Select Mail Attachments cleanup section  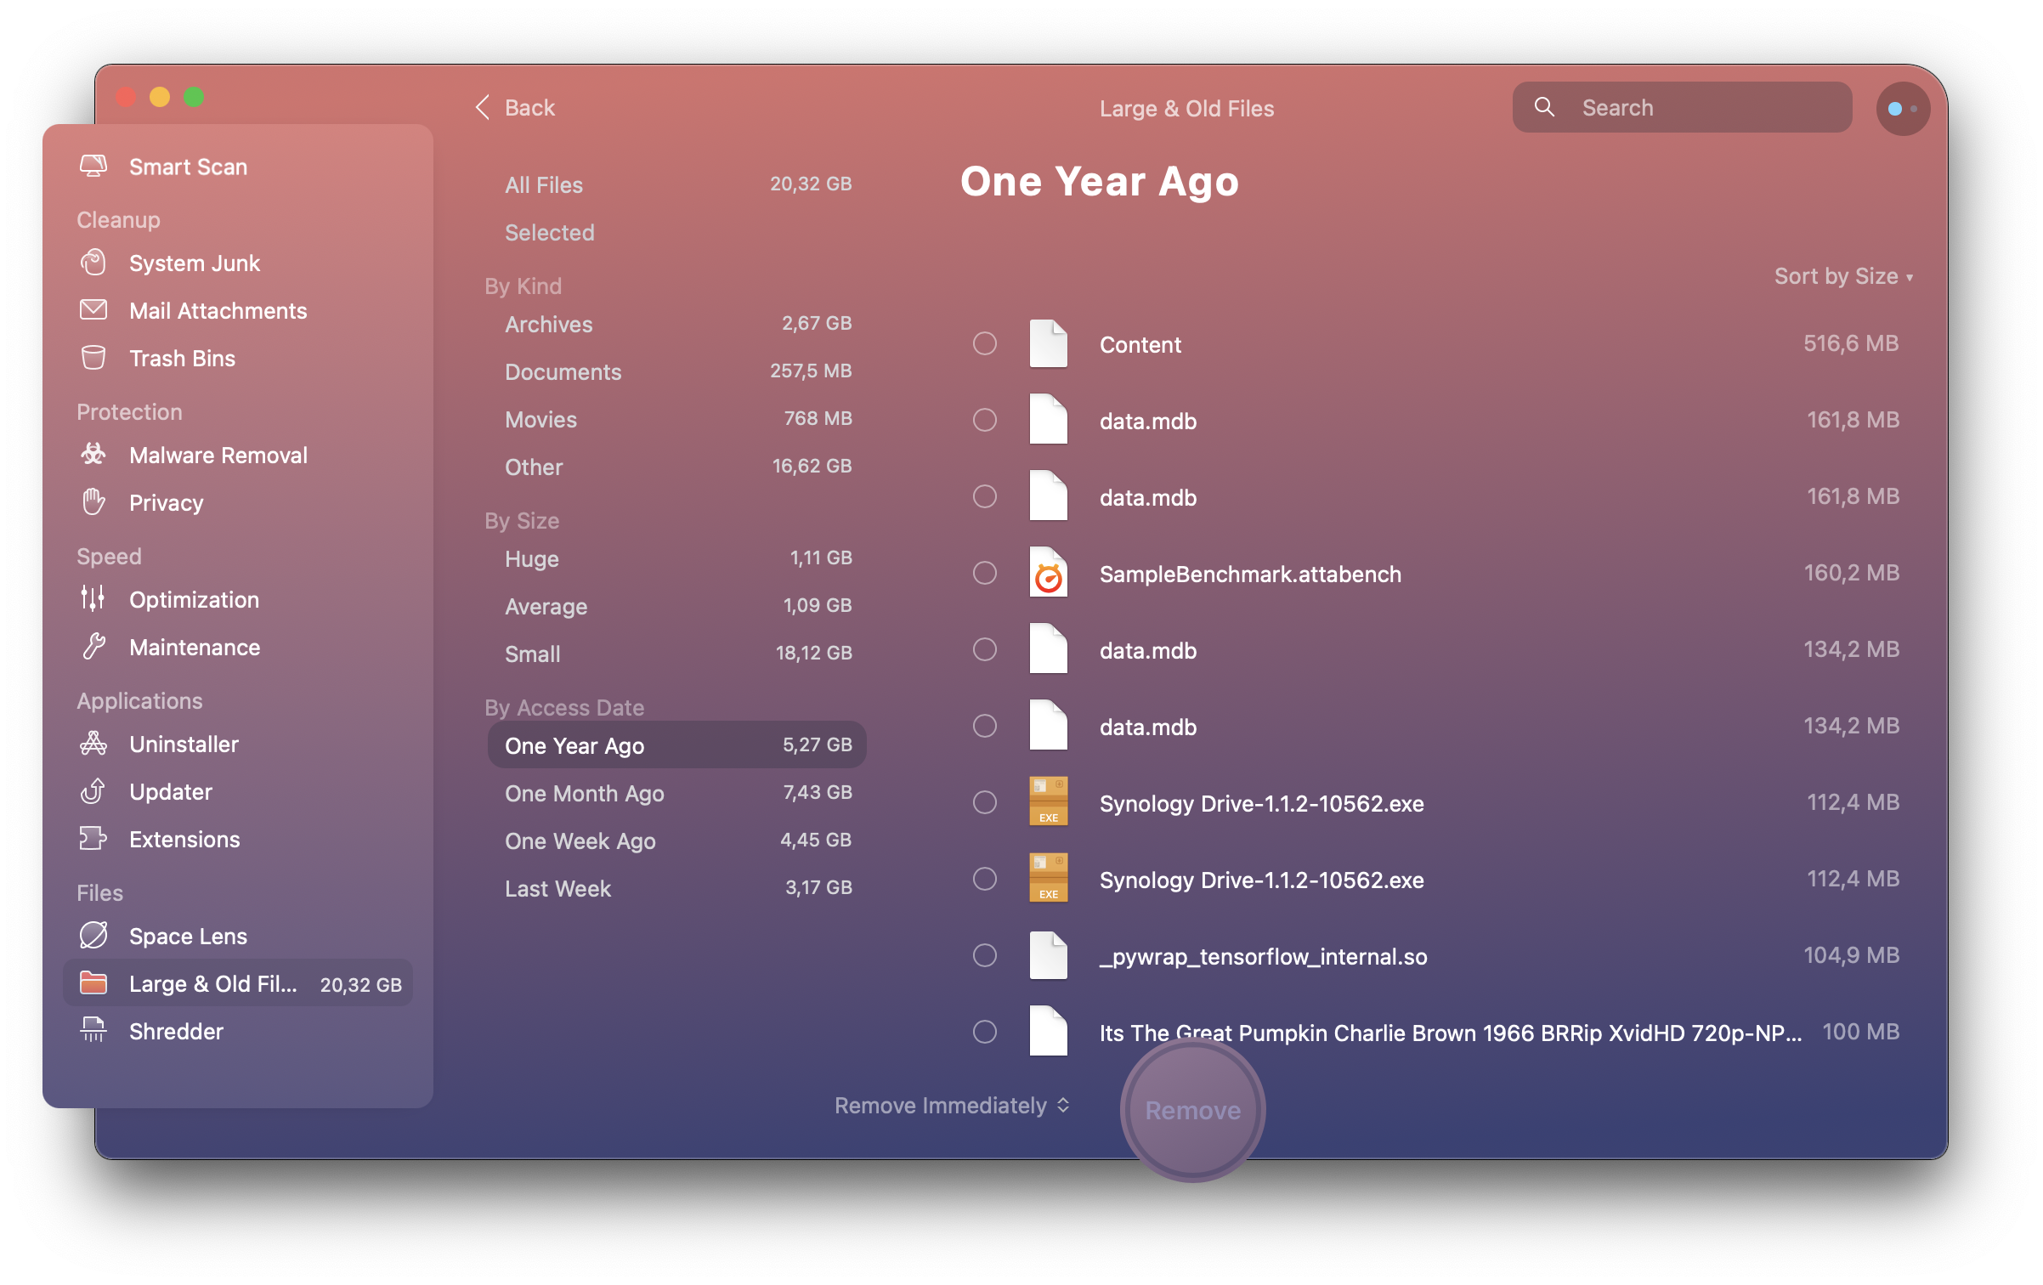[218, 309]
